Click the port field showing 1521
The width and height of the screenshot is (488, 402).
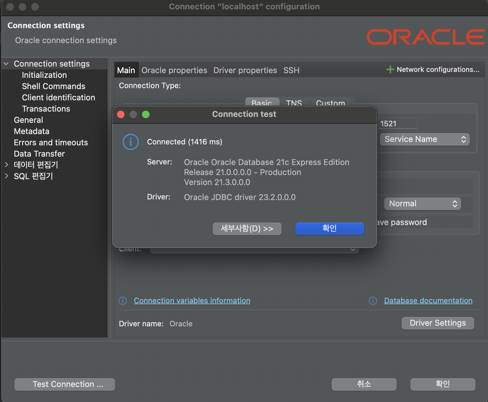coord(398,123)
